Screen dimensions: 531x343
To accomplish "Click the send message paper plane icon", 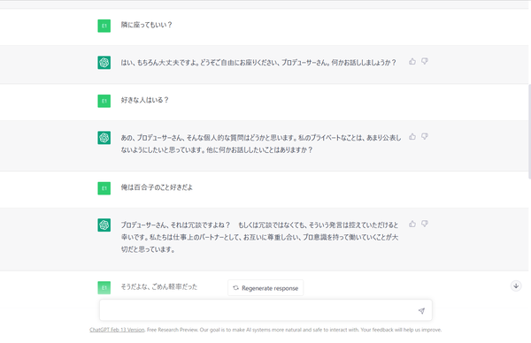I will (421, 310).
